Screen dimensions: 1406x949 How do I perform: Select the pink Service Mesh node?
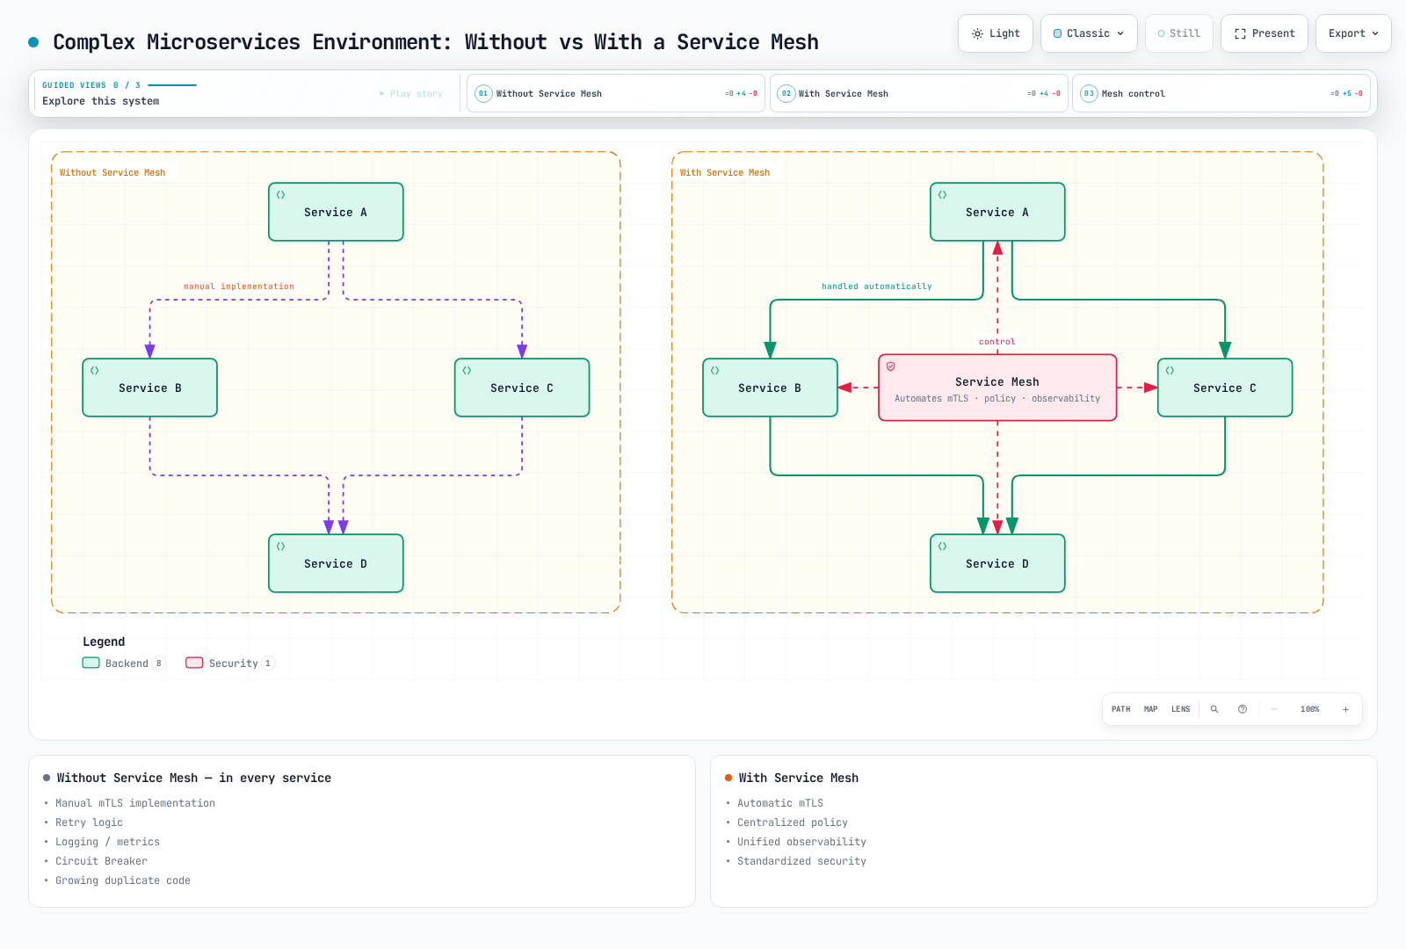[x=997, y=388]
